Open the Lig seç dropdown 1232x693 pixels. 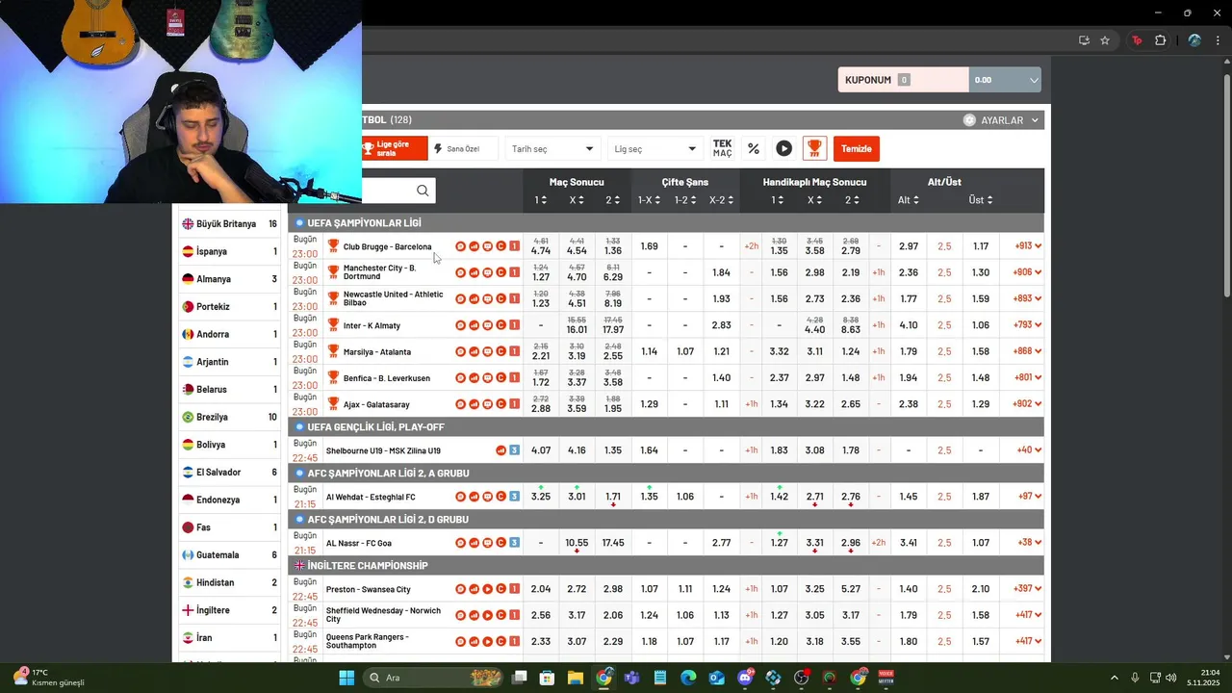pyautogui.click(x=655, y=148)
